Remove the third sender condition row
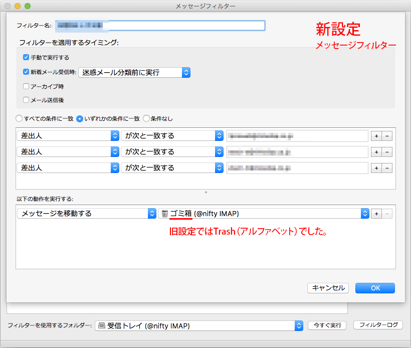The width and height of the screenshot is (411, 348). tap(386, 168)
